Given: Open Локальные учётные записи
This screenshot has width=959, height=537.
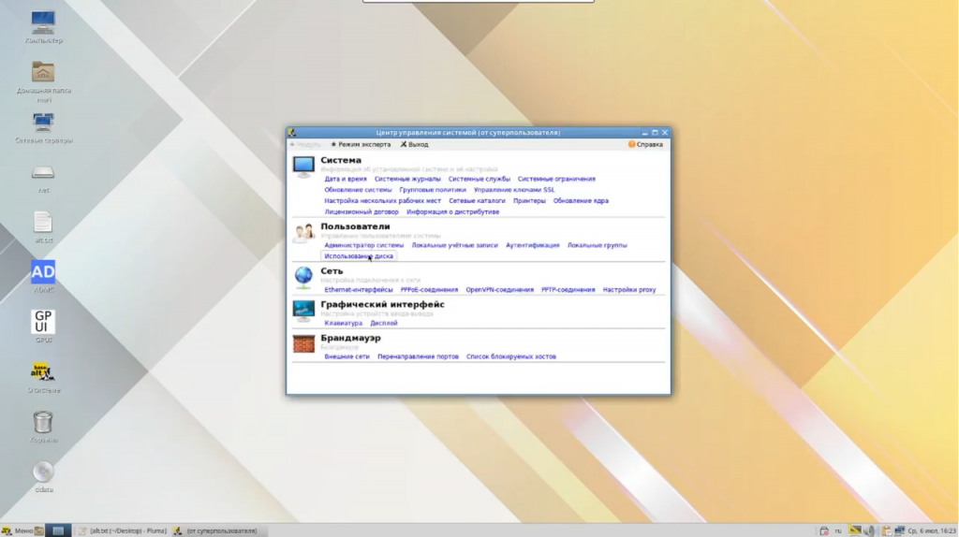Looking at the screenshot, I should (x=454, y=246).
